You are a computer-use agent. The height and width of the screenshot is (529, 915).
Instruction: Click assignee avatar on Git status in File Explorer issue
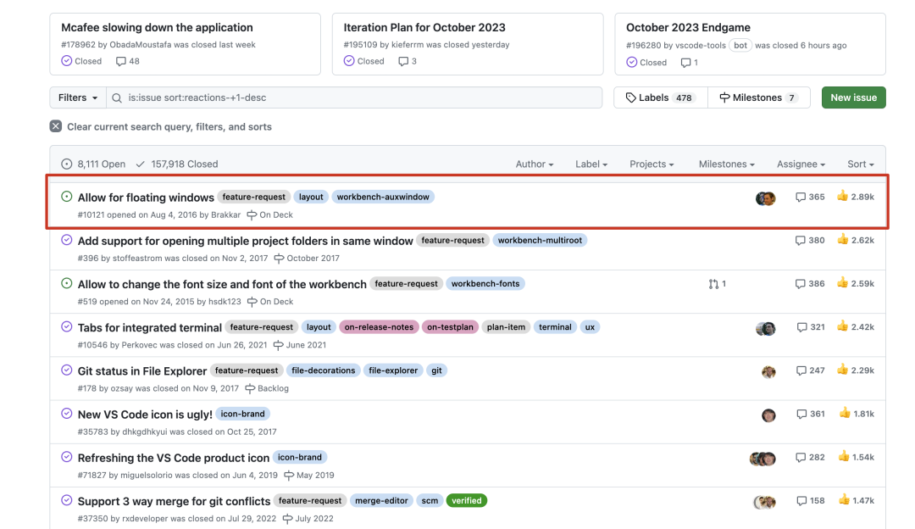coord(768,372)
